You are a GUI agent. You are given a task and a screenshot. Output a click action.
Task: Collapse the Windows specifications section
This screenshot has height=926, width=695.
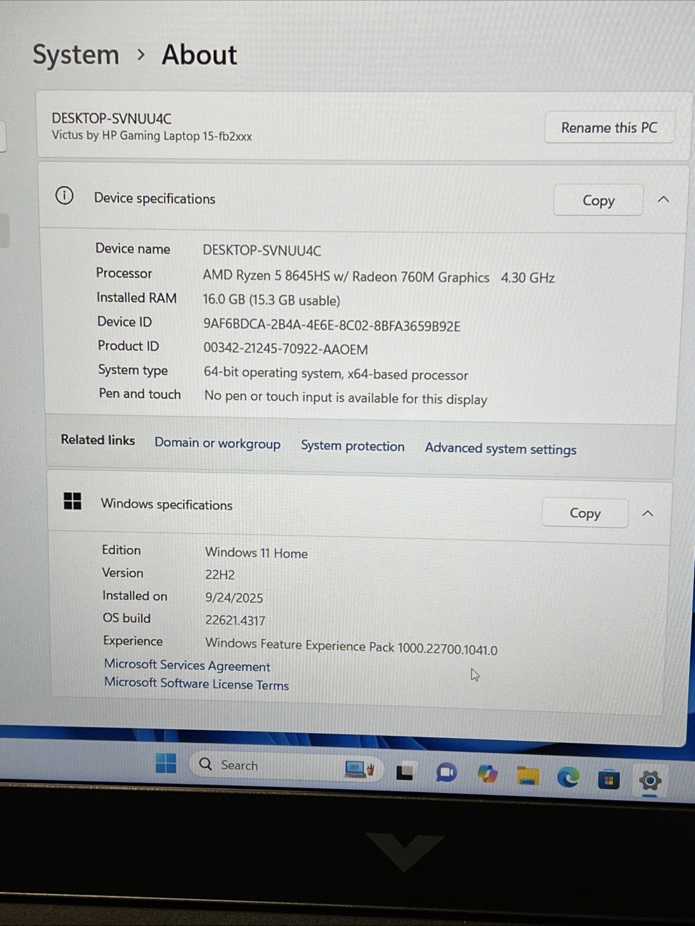tap(647, 514)
